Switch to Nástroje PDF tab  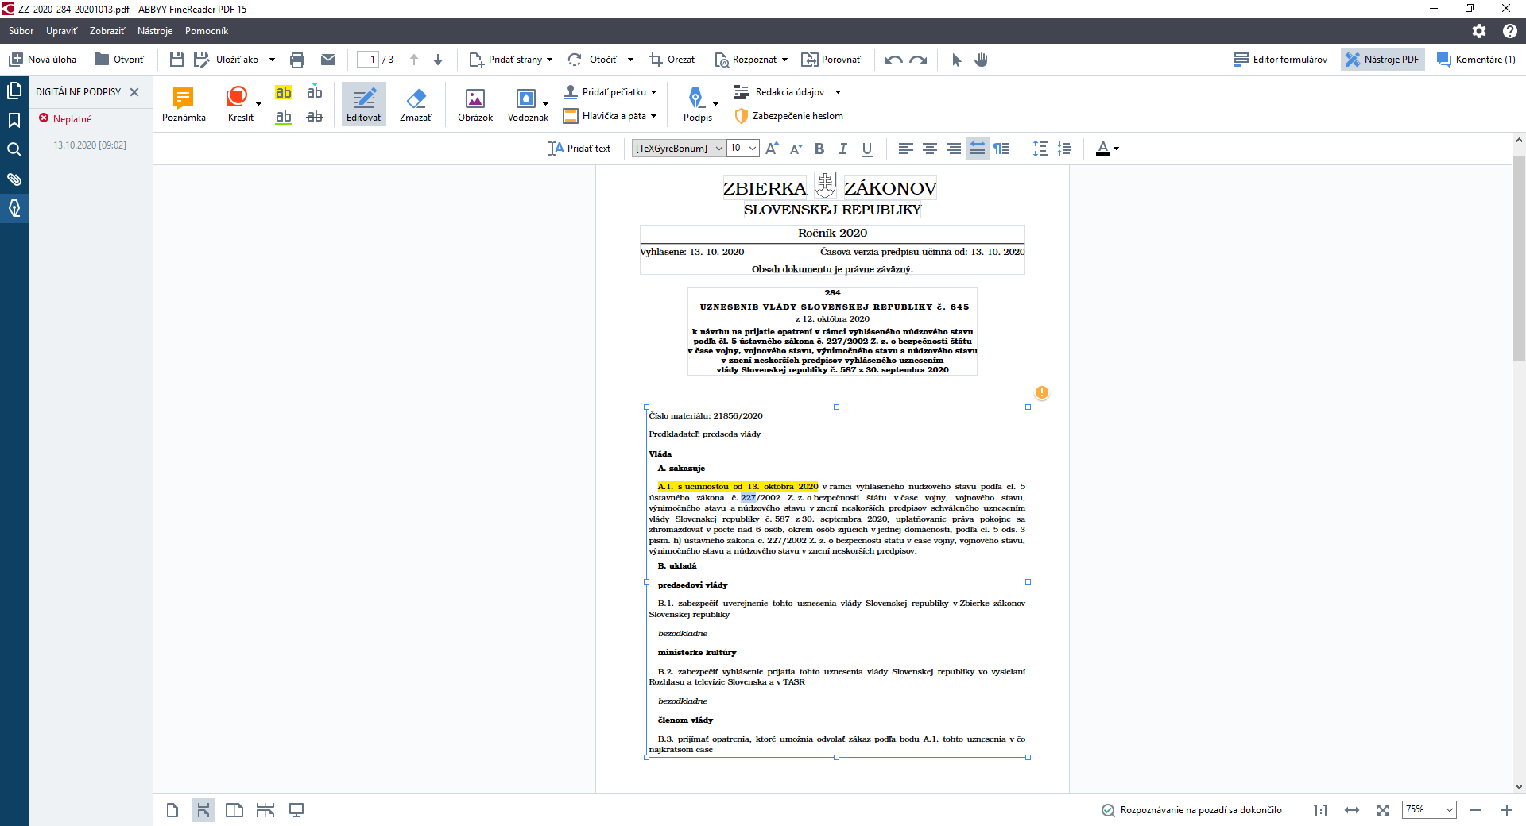[1382, 60]
